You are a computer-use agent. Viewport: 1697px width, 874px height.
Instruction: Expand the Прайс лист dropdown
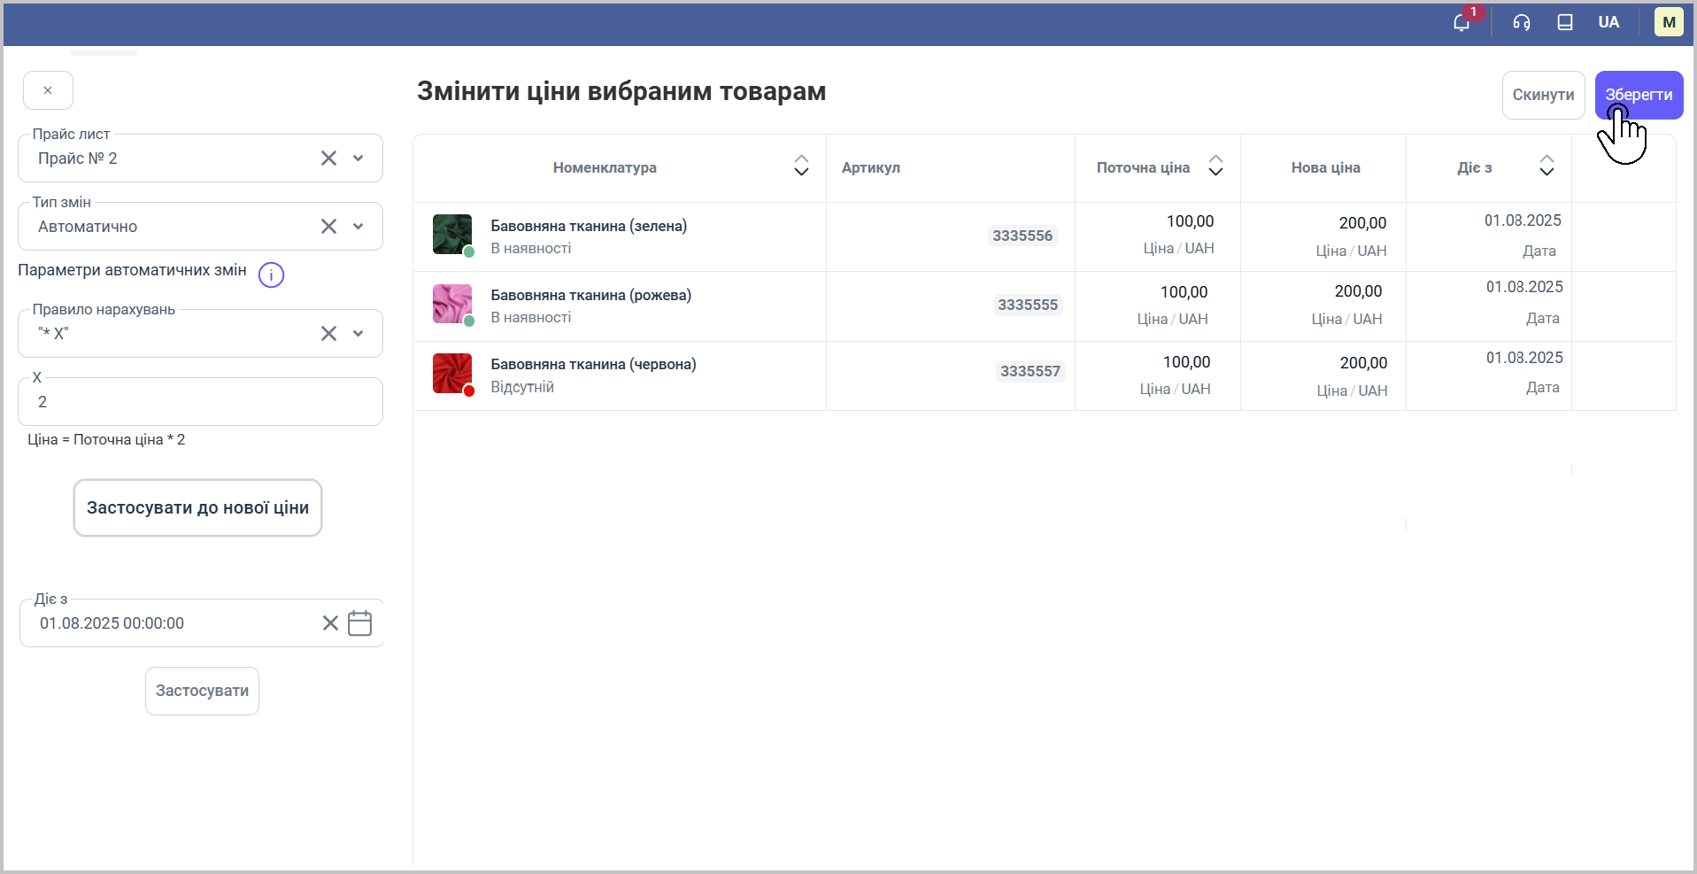(x=359, y=159)
